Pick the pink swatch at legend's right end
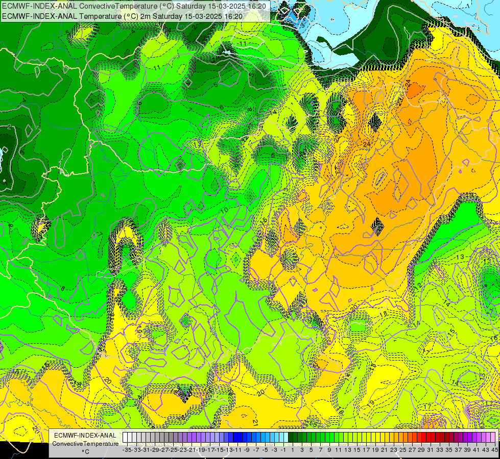Screen dimensions: 500x459 pos(493,437)
